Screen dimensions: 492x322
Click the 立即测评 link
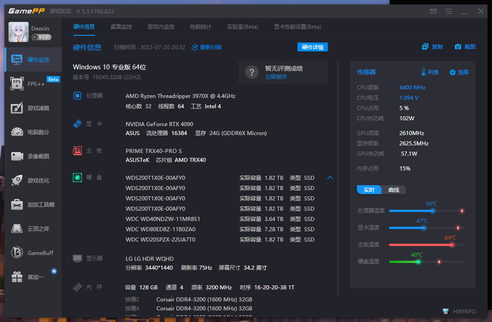tap(276, 77)
